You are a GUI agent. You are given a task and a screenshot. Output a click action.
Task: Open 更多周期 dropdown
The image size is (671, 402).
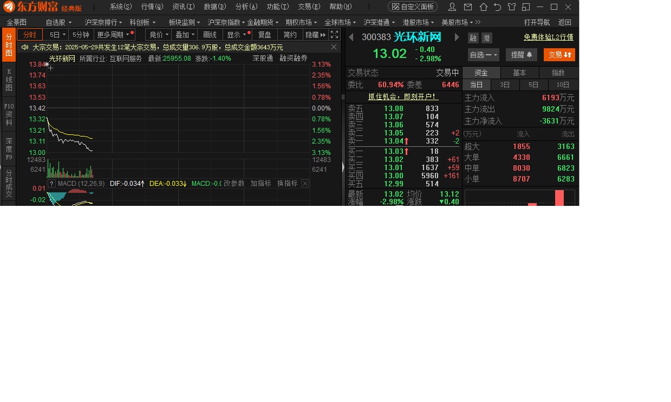pyautogui.click(x=113, y=35)
